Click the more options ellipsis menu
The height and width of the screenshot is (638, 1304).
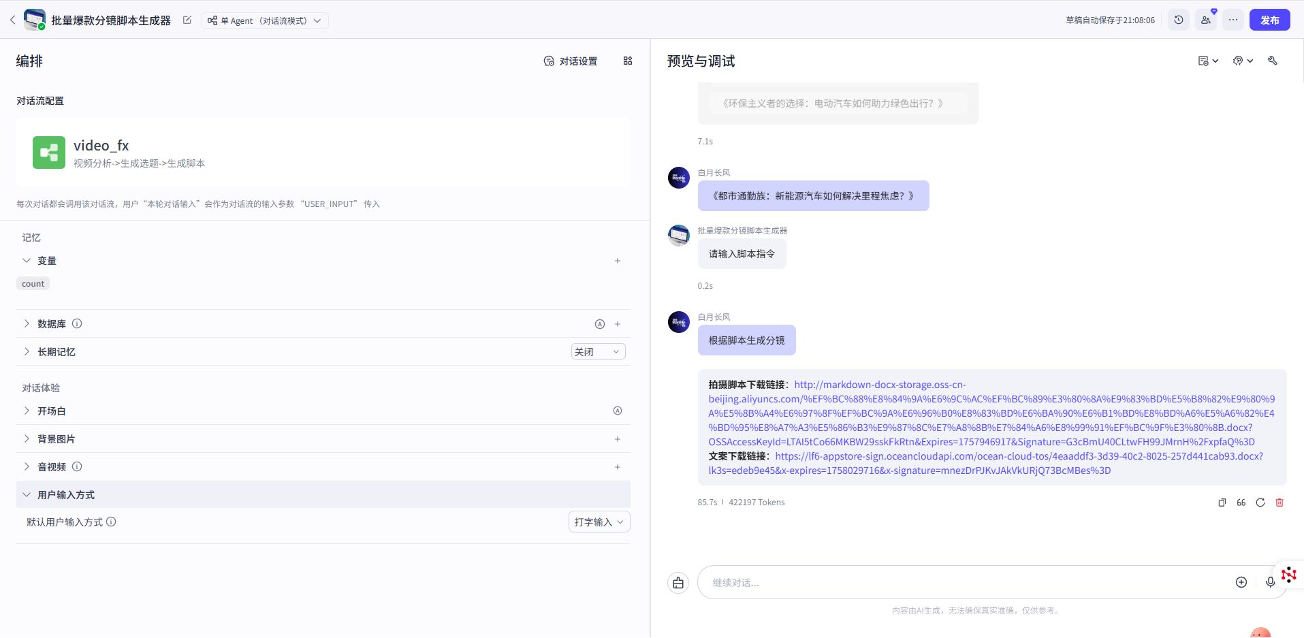pyautogui.click(x=1233, y=20)
